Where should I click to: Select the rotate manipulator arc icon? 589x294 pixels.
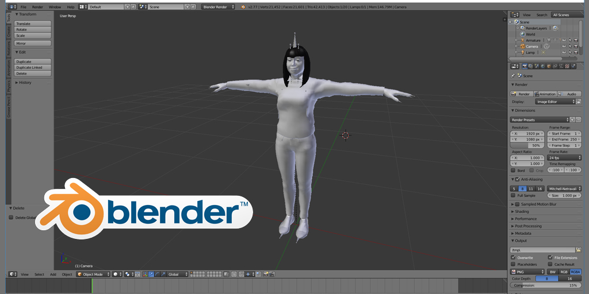click(x=158, y=274)
